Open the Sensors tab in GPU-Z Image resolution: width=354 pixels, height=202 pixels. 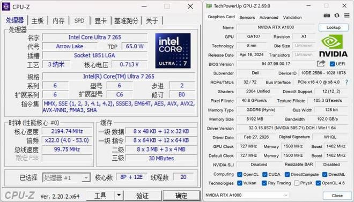pyautogui.click(x=247, y=17)
